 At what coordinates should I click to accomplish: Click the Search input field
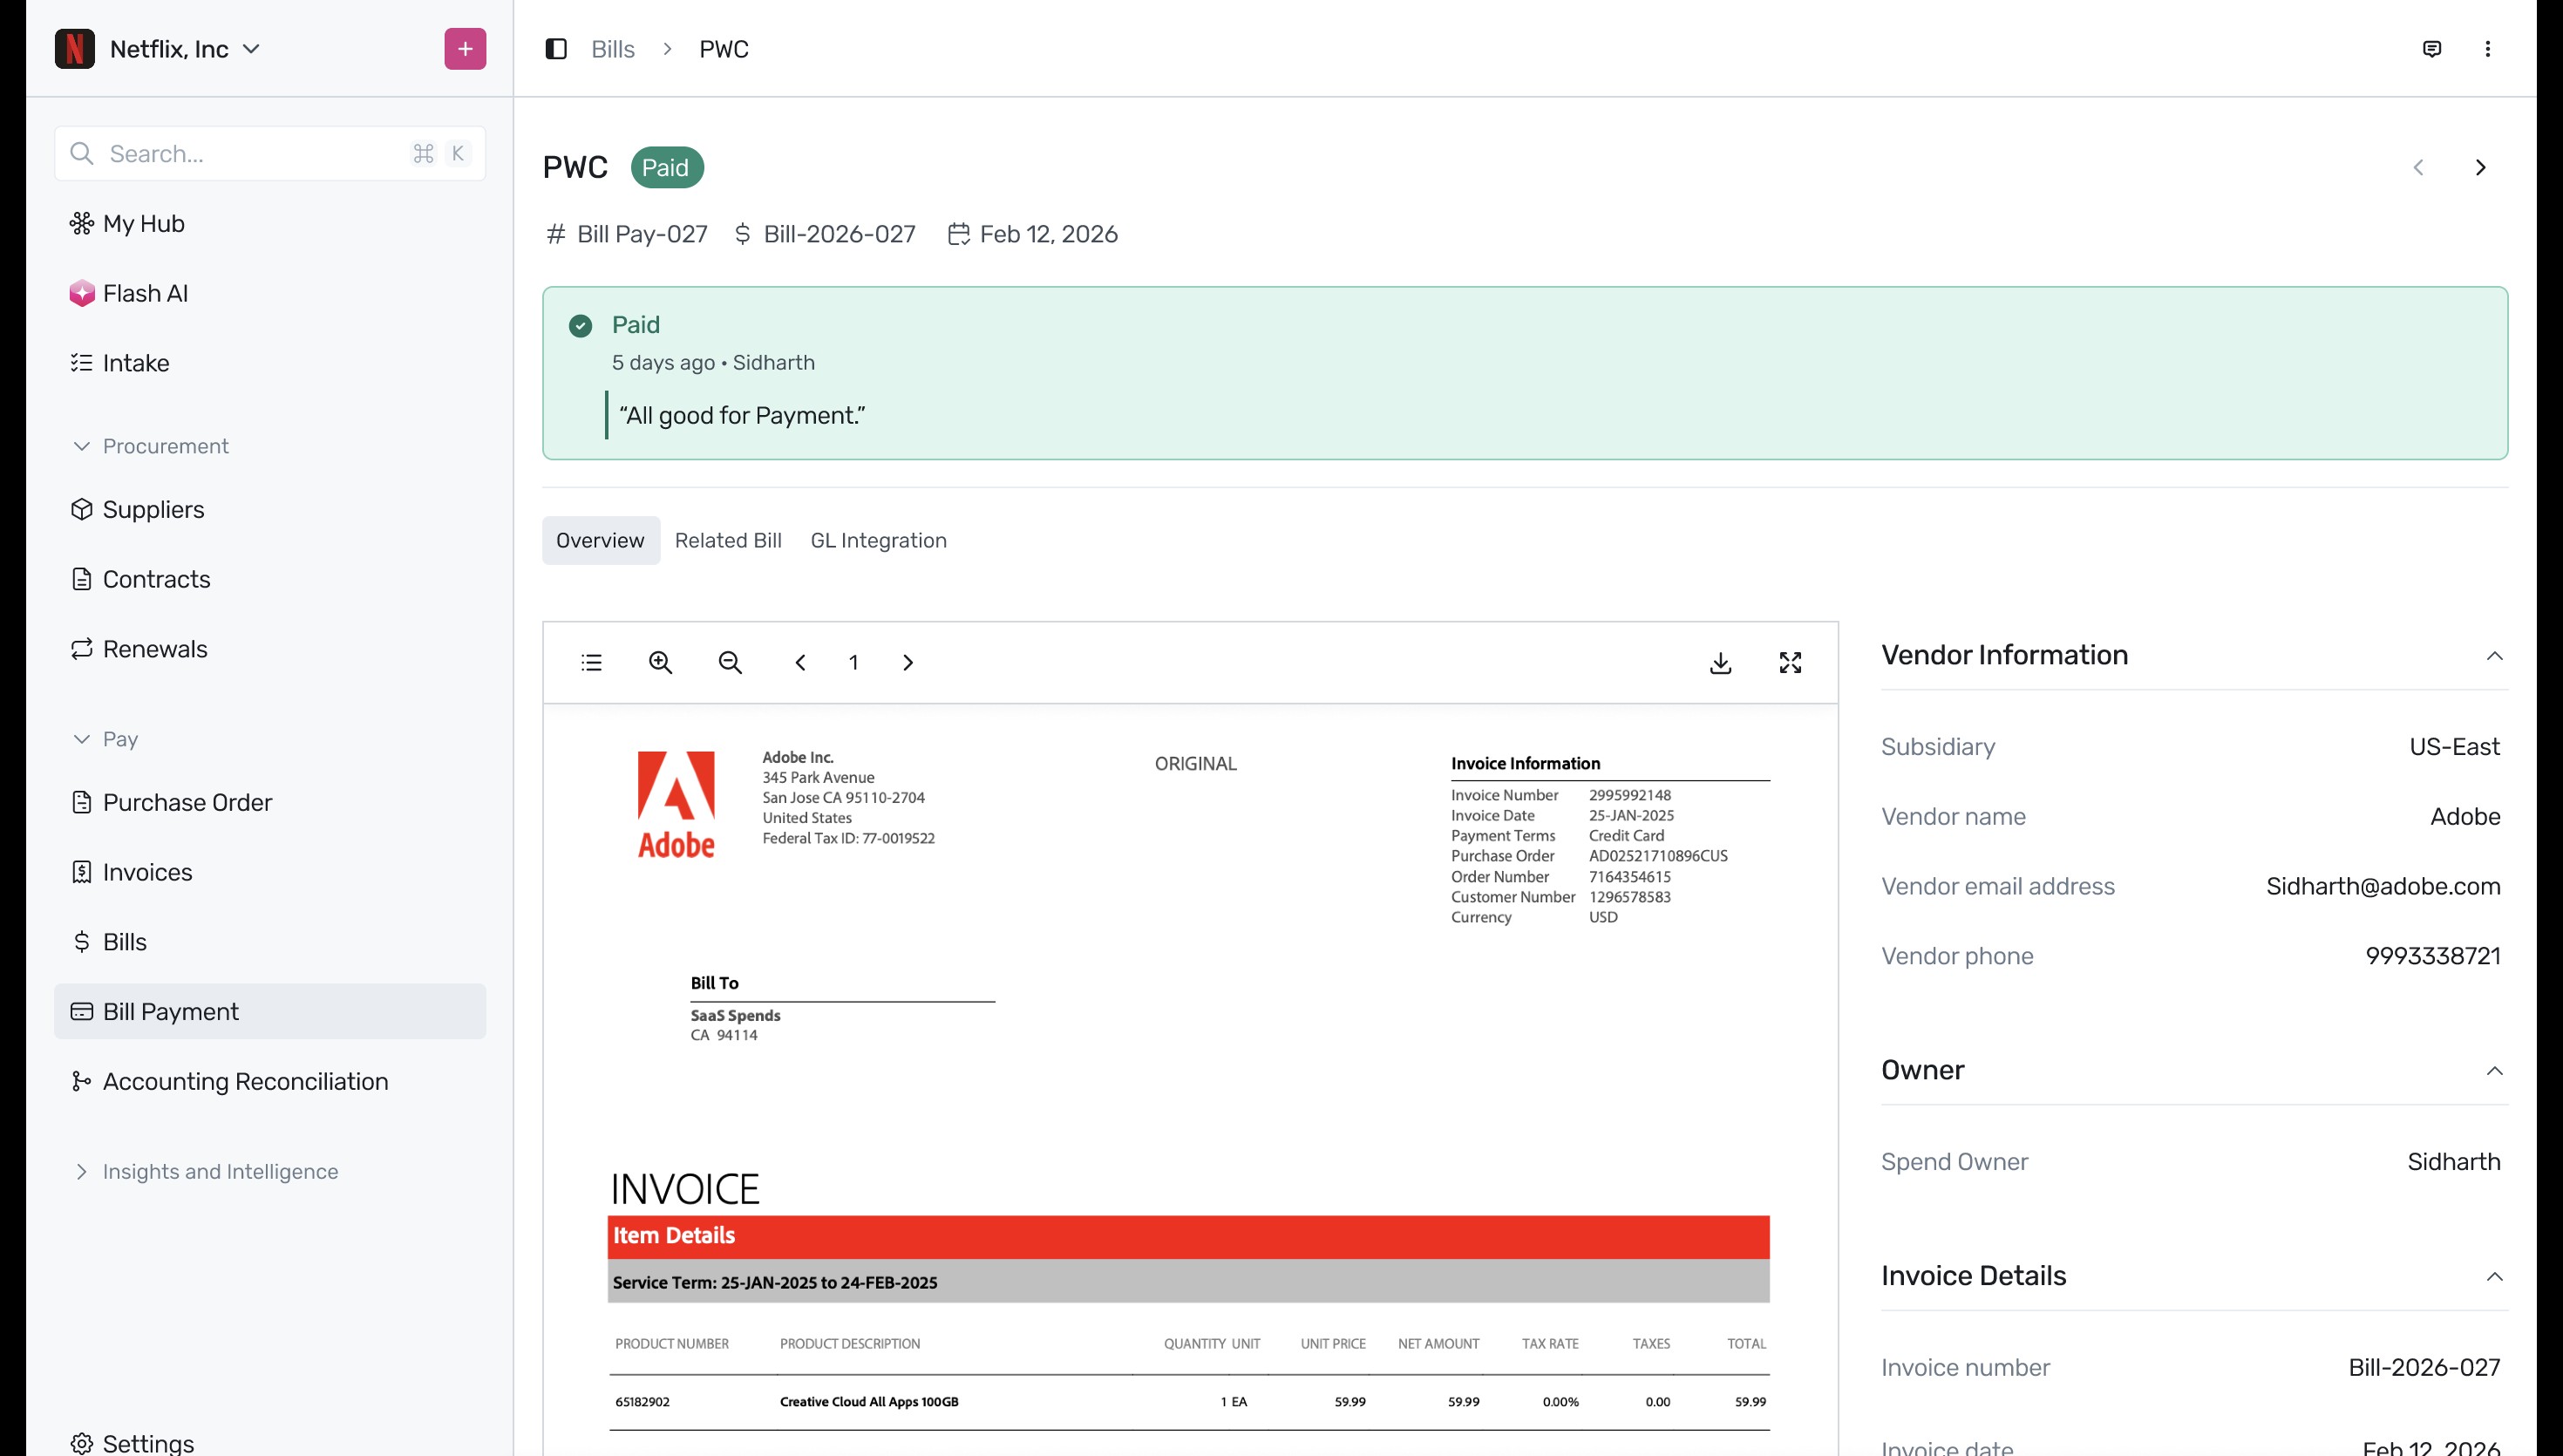[x=270, y=153]
